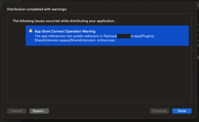Click the 'Distribution completed with warnings' heading
The image size is (199, 122).
click(37, 9)
